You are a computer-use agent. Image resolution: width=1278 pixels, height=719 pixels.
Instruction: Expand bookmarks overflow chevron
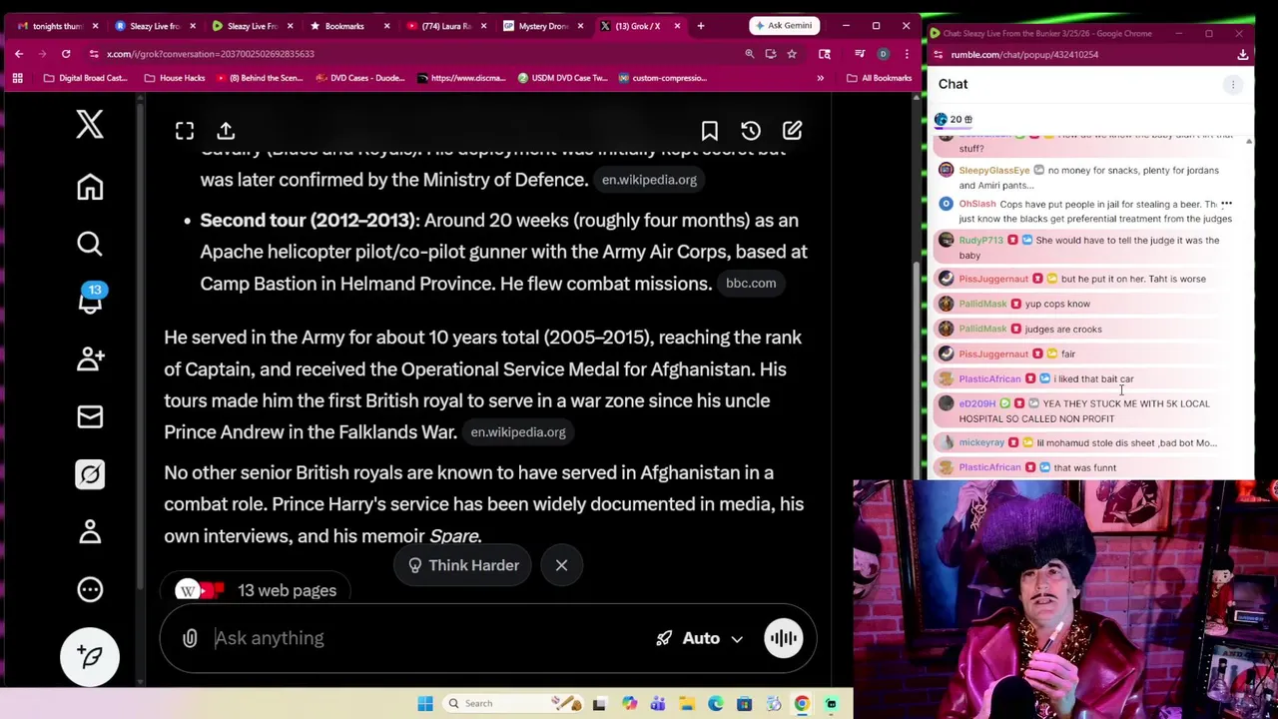coord(821,78)
